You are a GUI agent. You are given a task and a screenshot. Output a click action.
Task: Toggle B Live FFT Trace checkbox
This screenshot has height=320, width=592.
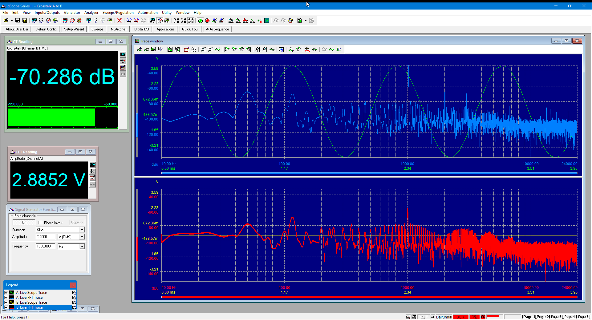click(6, 307)
